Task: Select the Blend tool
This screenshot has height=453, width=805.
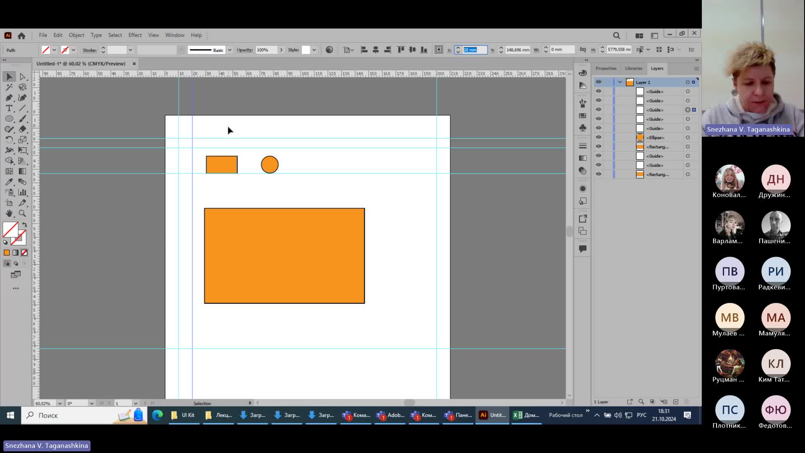Action: [x=23, y=182]
